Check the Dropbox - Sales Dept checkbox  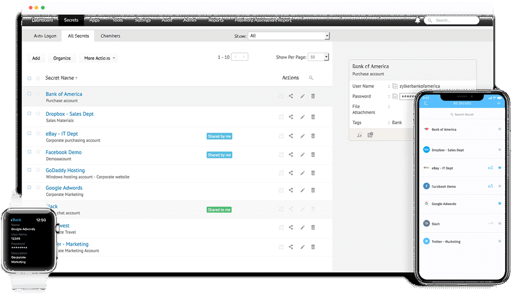coord(29,113)
